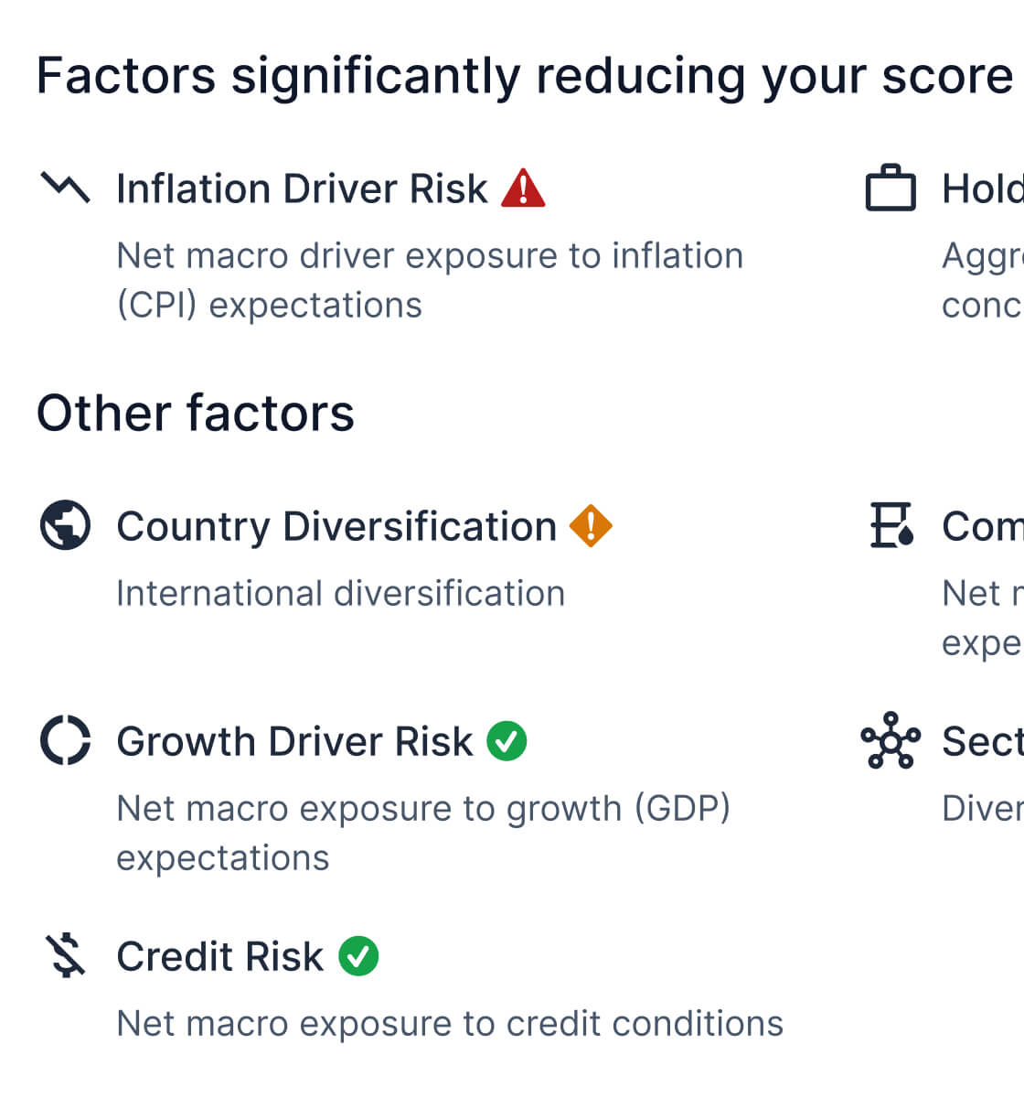The height and width of the screenshot is (1098, 1024).
Task: Click the Credit Risk dollar-slash icon
Action: [x=66, y=956]
